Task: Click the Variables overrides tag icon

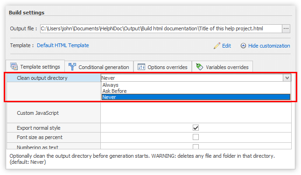Action: click(x=199, y=67)
